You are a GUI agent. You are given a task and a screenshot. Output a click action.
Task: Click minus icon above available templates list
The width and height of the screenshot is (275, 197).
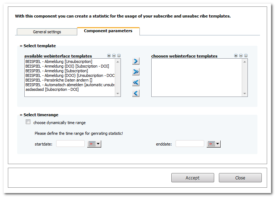(x=114, y=56)
